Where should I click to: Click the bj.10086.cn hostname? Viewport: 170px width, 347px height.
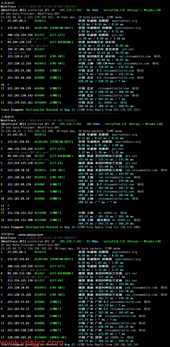(x=108, y=103)
